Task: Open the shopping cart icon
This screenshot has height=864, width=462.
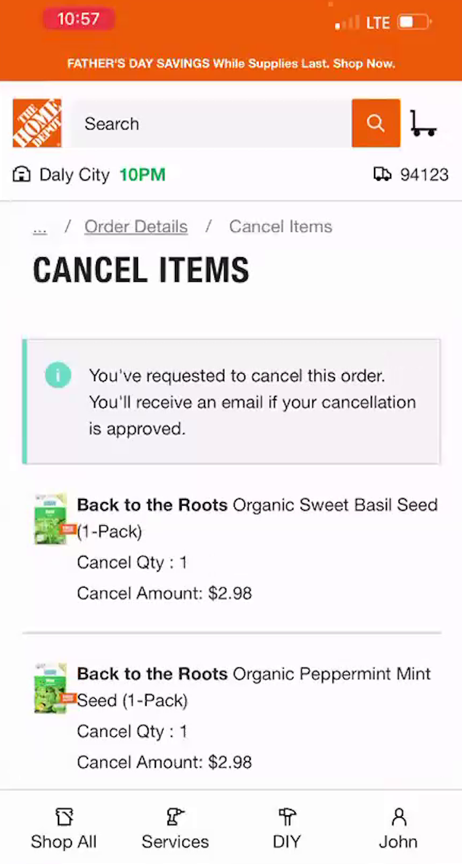Action: [423, 123]
